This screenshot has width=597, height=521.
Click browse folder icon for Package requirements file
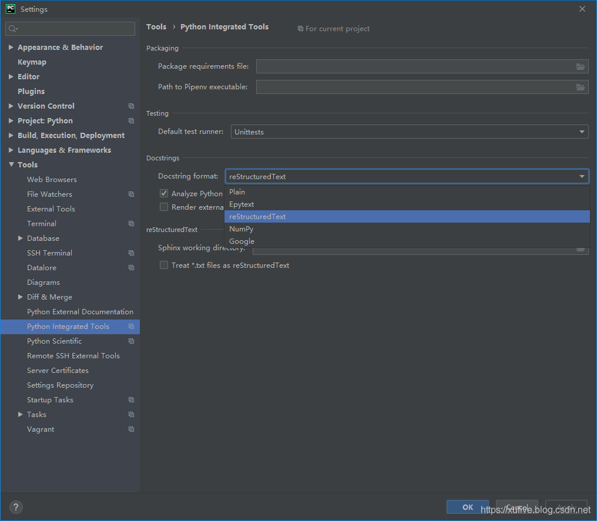(580, 66)
